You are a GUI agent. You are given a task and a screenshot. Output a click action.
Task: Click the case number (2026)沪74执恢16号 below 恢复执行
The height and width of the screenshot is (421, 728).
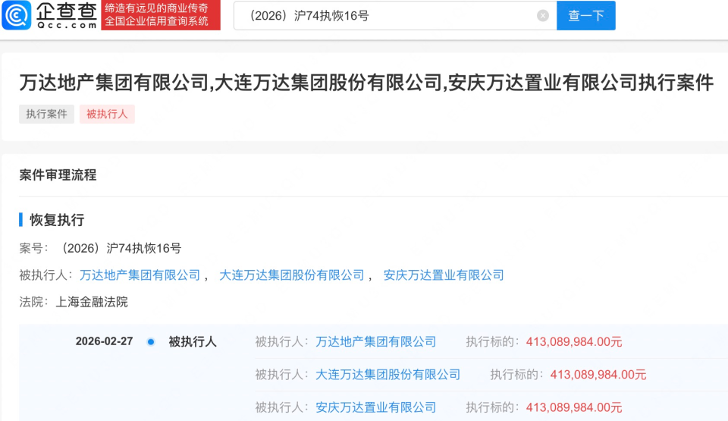(120, 248)
